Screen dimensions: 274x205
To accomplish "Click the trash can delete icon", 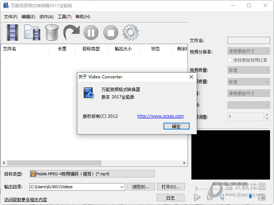I will [52, 32].
